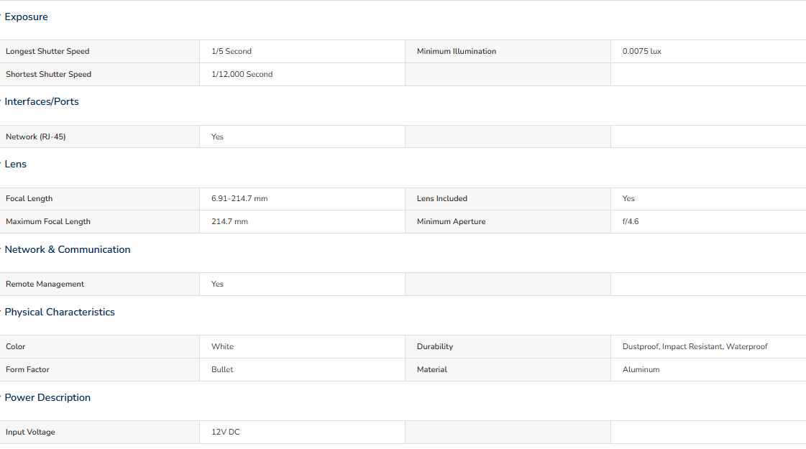Image resolution: width=806 pixels, height=449 pixels.
Task: Collapse the Exposure section header
Action: click(x=26, y=17)
